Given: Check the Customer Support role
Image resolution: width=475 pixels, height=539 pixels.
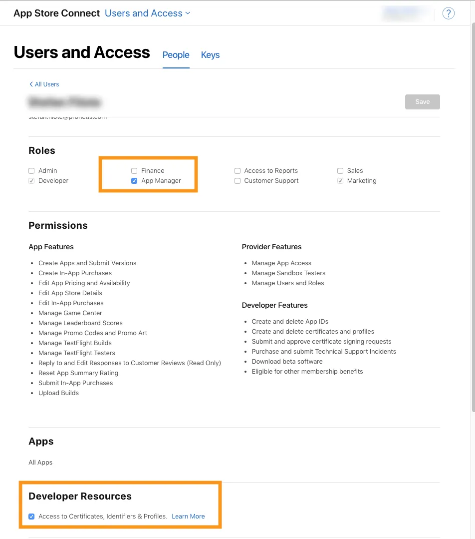Looking at the screenshot, I should 237,181.
